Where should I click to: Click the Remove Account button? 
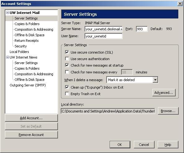(x=31, y=135)
